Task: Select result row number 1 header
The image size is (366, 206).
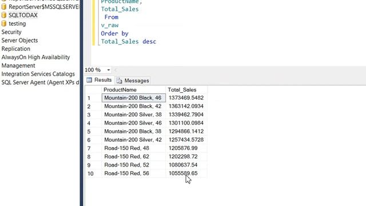Action: 93,98
